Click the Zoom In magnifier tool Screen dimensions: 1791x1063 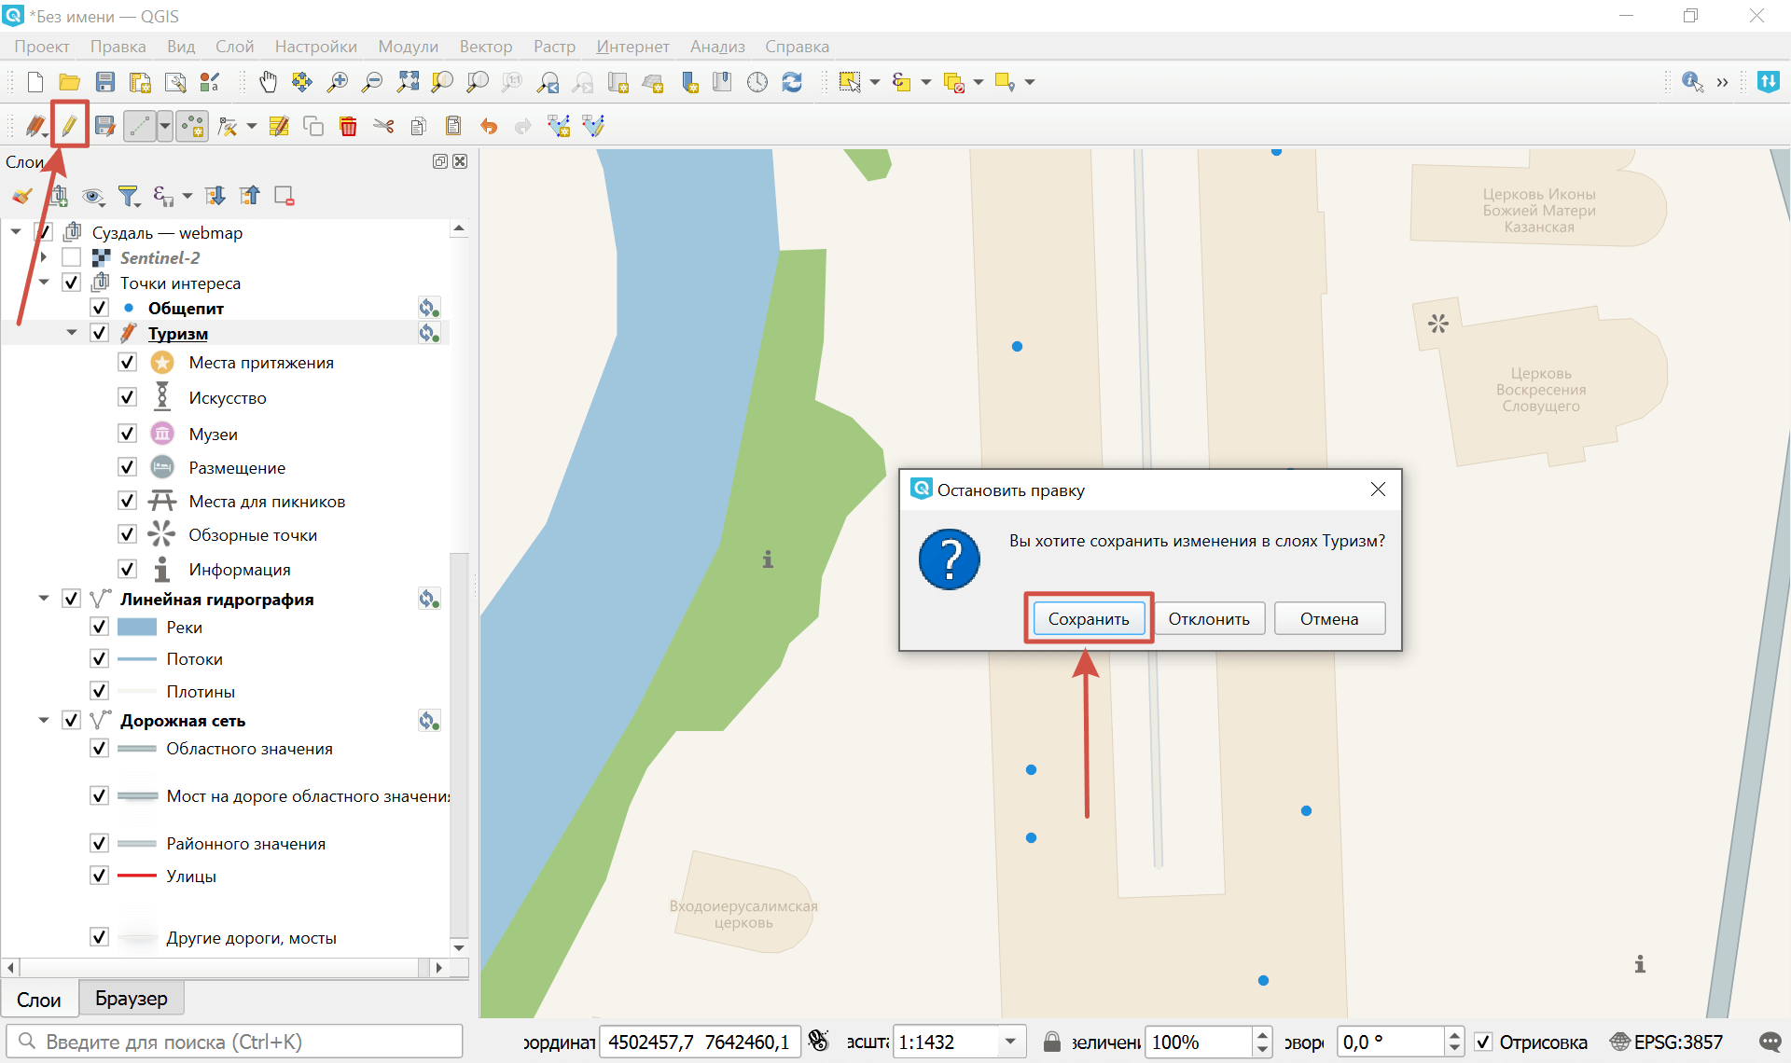pos(337,82)
